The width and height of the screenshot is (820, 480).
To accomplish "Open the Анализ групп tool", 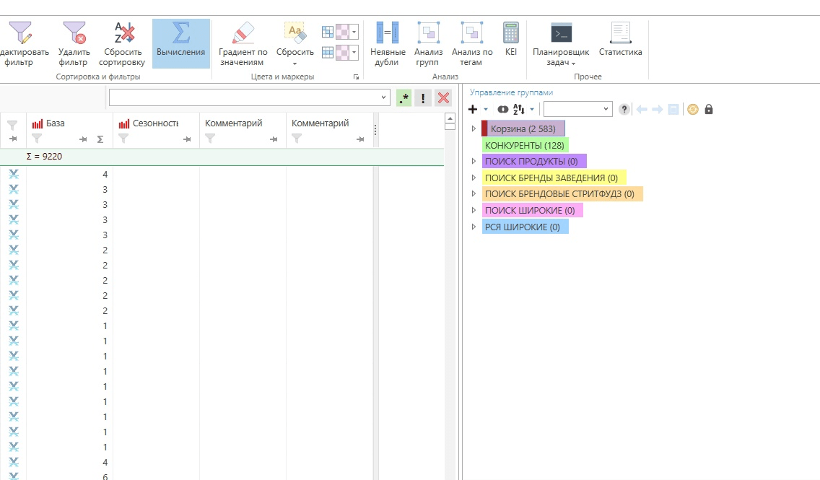I will coord(428,44).
